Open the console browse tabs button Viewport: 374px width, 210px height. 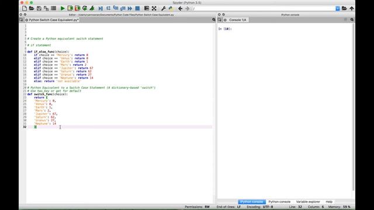(x=220, y=20)
